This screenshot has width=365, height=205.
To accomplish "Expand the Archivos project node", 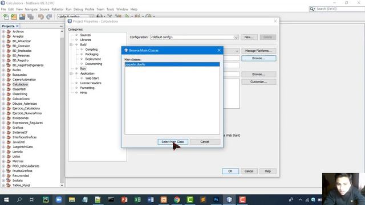I will (3, 31).
